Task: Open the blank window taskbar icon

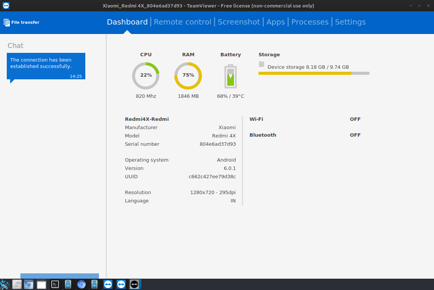Action: point(42,284)
